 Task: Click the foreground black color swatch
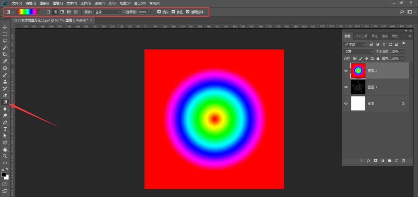coord(3,175)
